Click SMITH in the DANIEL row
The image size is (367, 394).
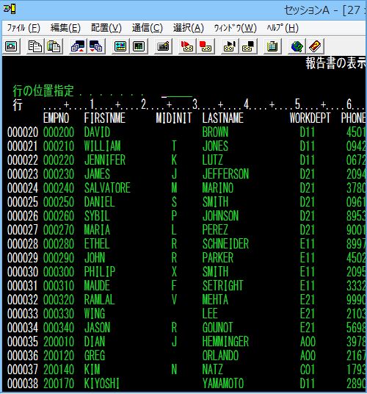[x=215, y=201]
